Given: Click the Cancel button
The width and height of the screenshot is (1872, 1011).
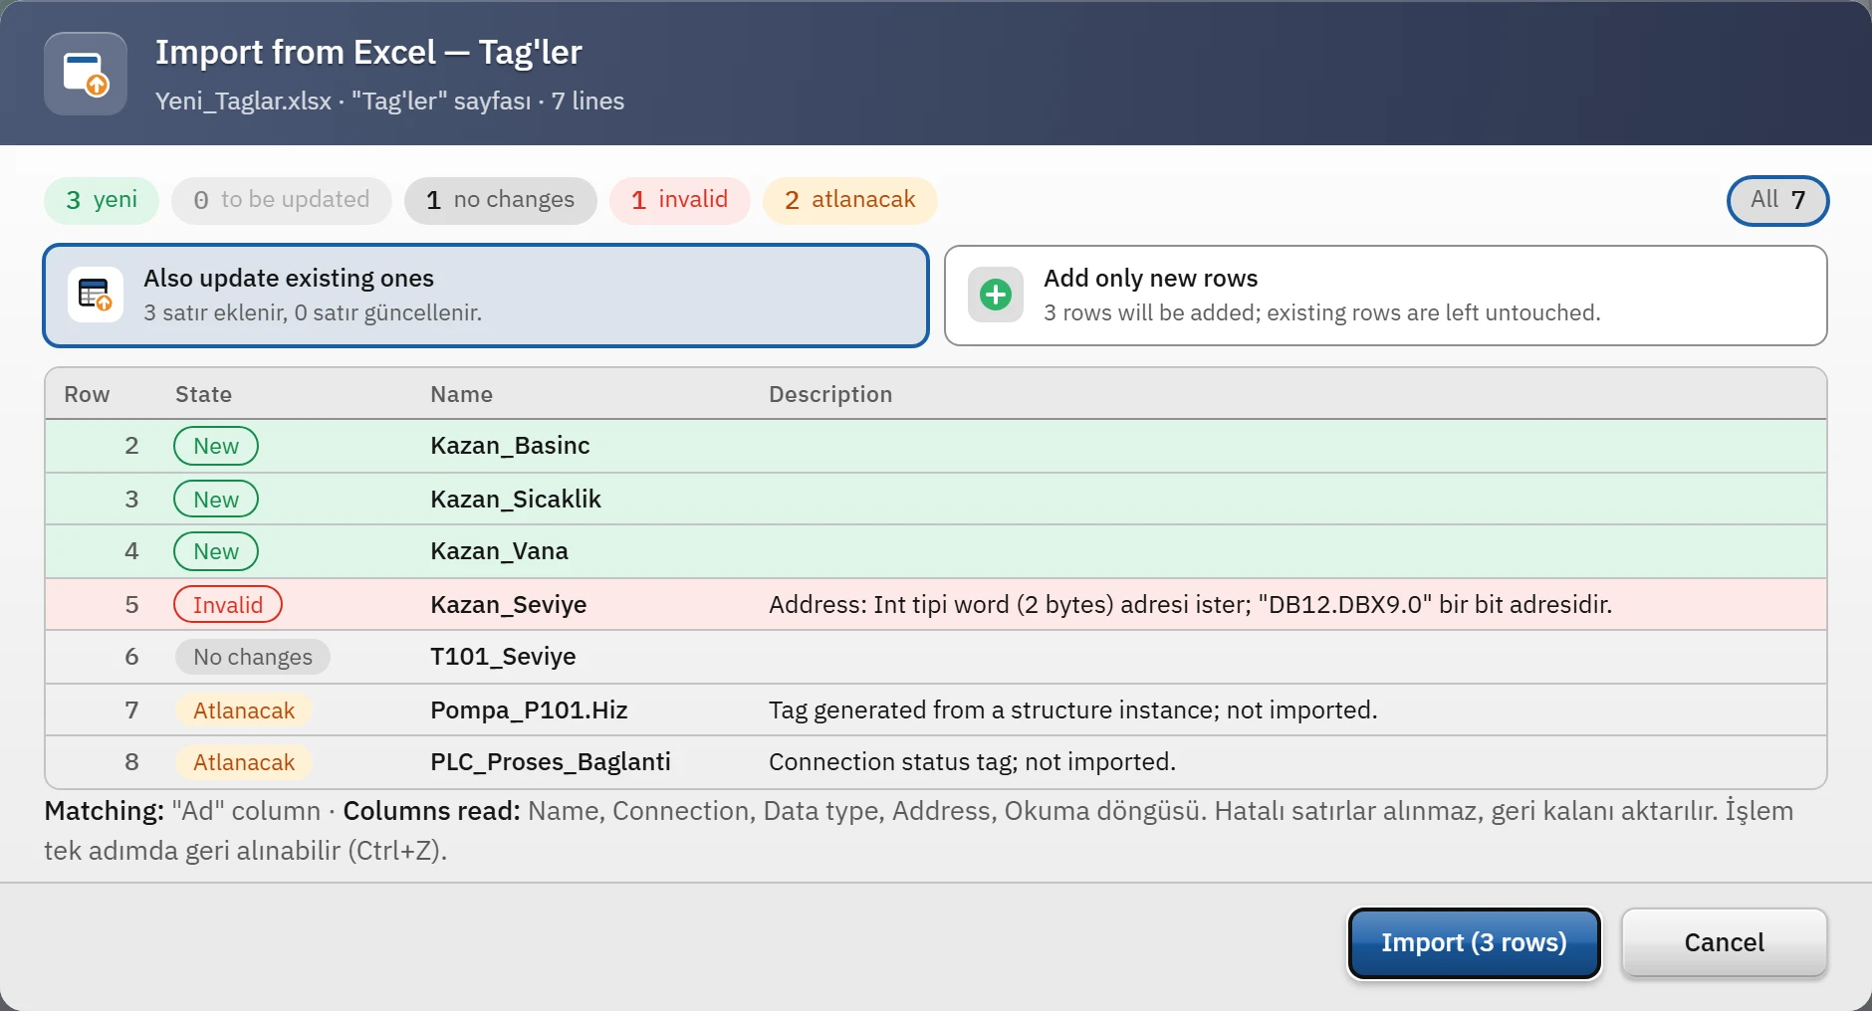Looking at the screenshot, I should [1725, 942].
